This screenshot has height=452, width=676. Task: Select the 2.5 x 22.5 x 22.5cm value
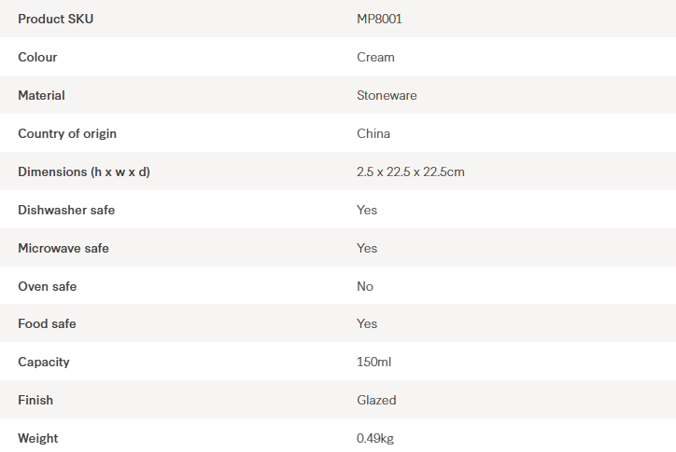coord(411,171)
